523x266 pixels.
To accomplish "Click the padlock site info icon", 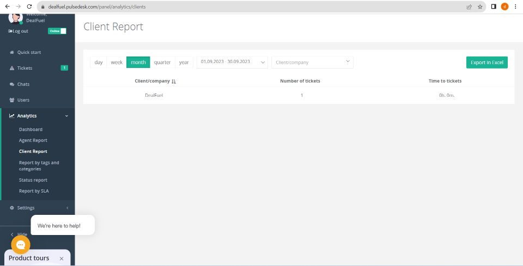I will tap(42, 7).
